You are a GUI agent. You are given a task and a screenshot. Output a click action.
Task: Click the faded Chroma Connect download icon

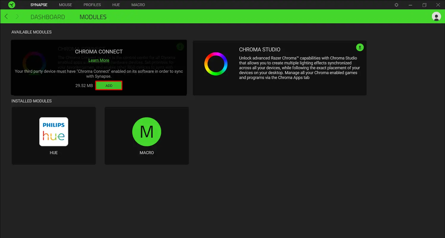click(180, 47)
